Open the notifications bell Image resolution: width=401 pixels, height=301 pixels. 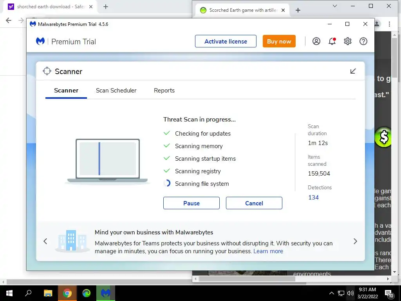(332, 41)
